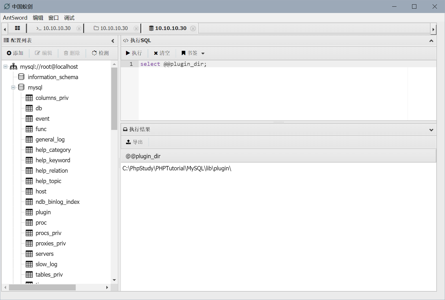
Task: Collapse the mysql://root@localhost connection node
Action: coord(5,67)
